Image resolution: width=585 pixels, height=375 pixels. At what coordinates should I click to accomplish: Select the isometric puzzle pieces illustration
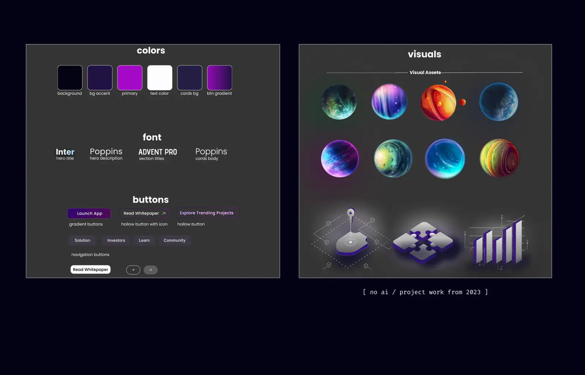click(x=423, y=242)
